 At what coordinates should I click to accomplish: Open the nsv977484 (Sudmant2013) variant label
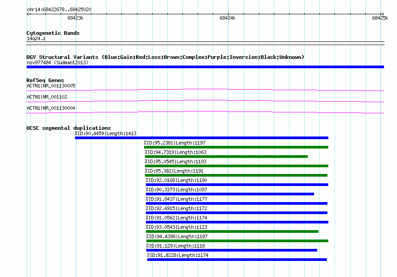[x=58, y=62]
